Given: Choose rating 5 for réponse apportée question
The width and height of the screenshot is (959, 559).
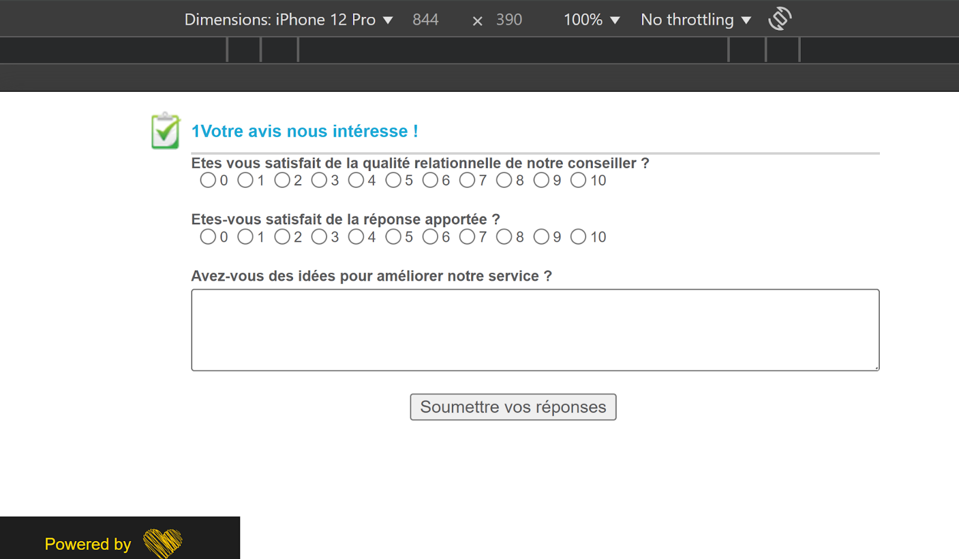Looking at the screenshot, I should [x=393, y=237].
